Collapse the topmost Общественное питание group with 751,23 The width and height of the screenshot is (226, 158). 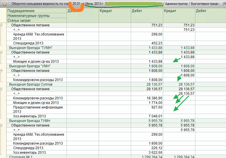[1, 25]
